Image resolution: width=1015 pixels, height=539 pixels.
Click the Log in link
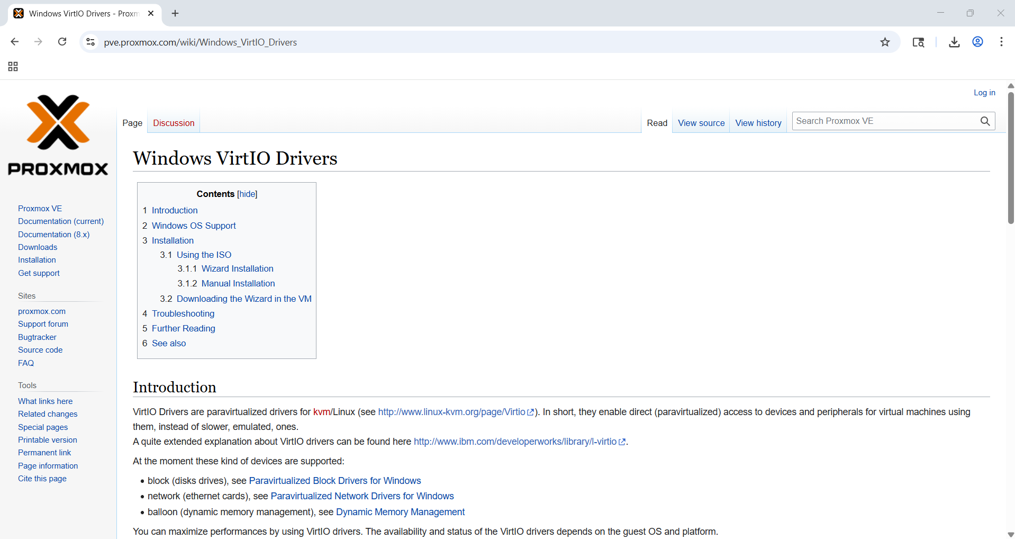(984, 93)
